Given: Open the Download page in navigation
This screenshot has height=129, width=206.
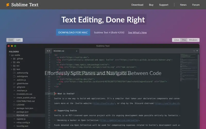Looking at the screenshot, I should click(x=137, y=5).
